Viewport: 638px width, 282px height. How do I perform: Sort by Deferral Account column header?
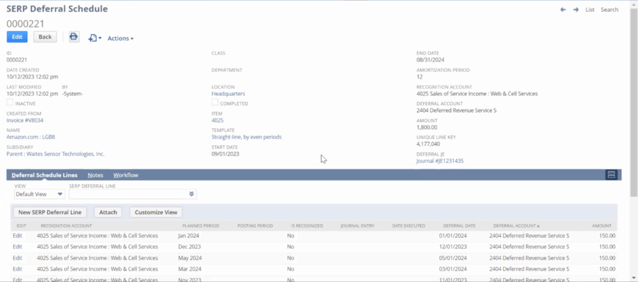pyautogui.click(x=516, y=225)
